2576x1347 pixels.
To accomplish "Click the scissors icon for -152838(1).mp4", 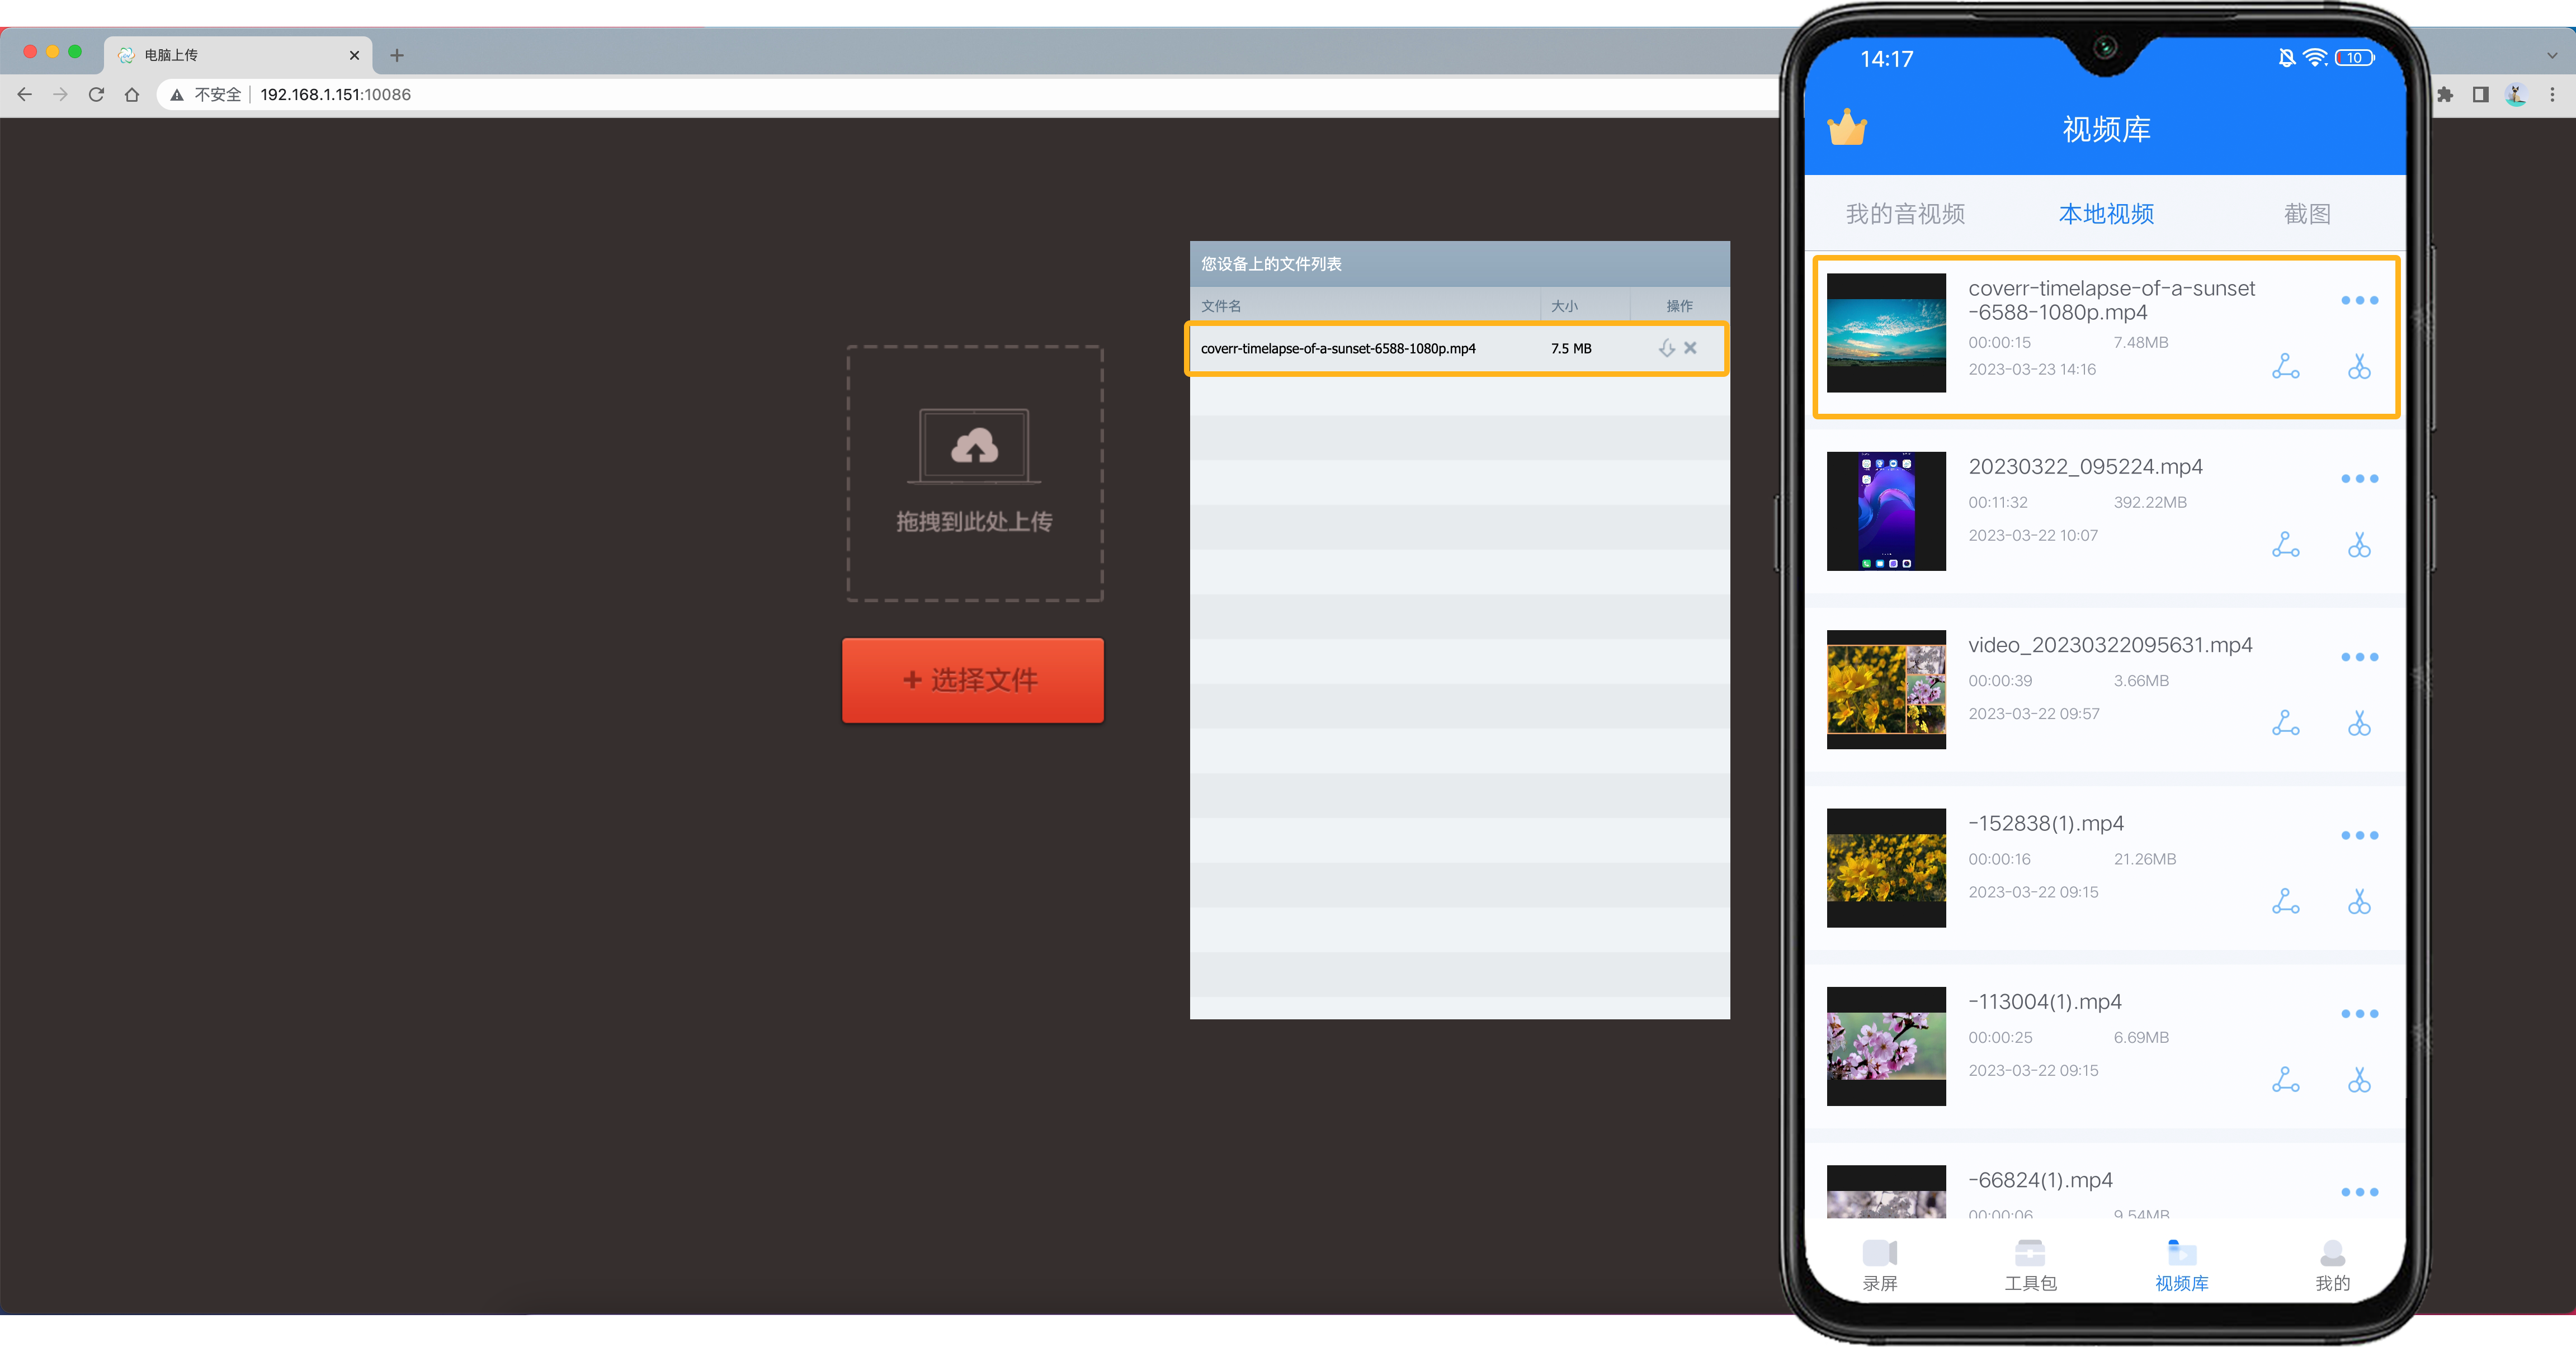I will tap(2359, 902).
